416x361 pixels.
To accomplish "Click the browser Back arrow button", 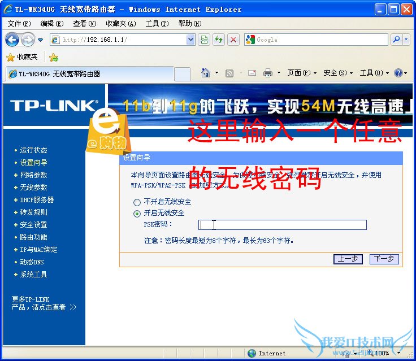I will click(12, 40).
